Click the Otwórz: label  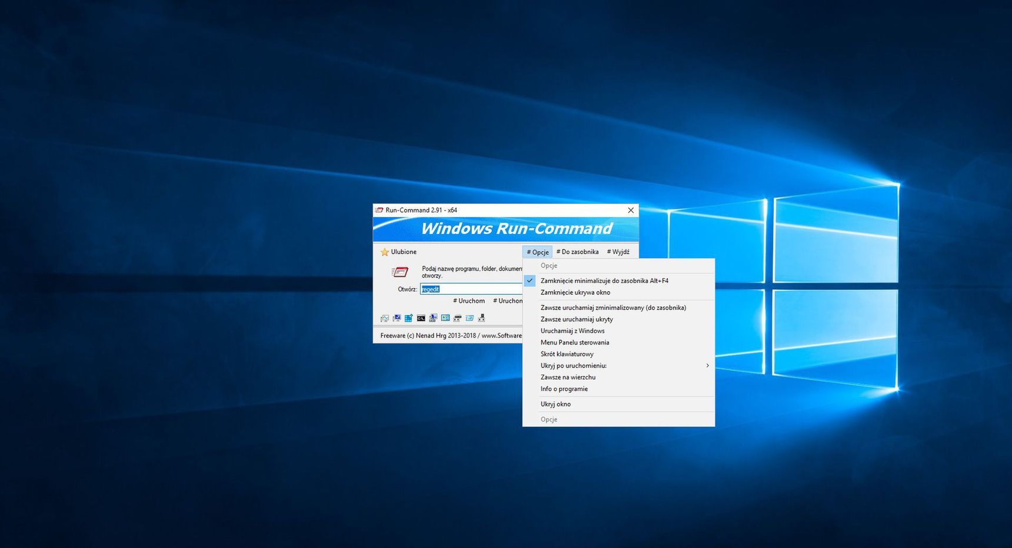point(407,289)
